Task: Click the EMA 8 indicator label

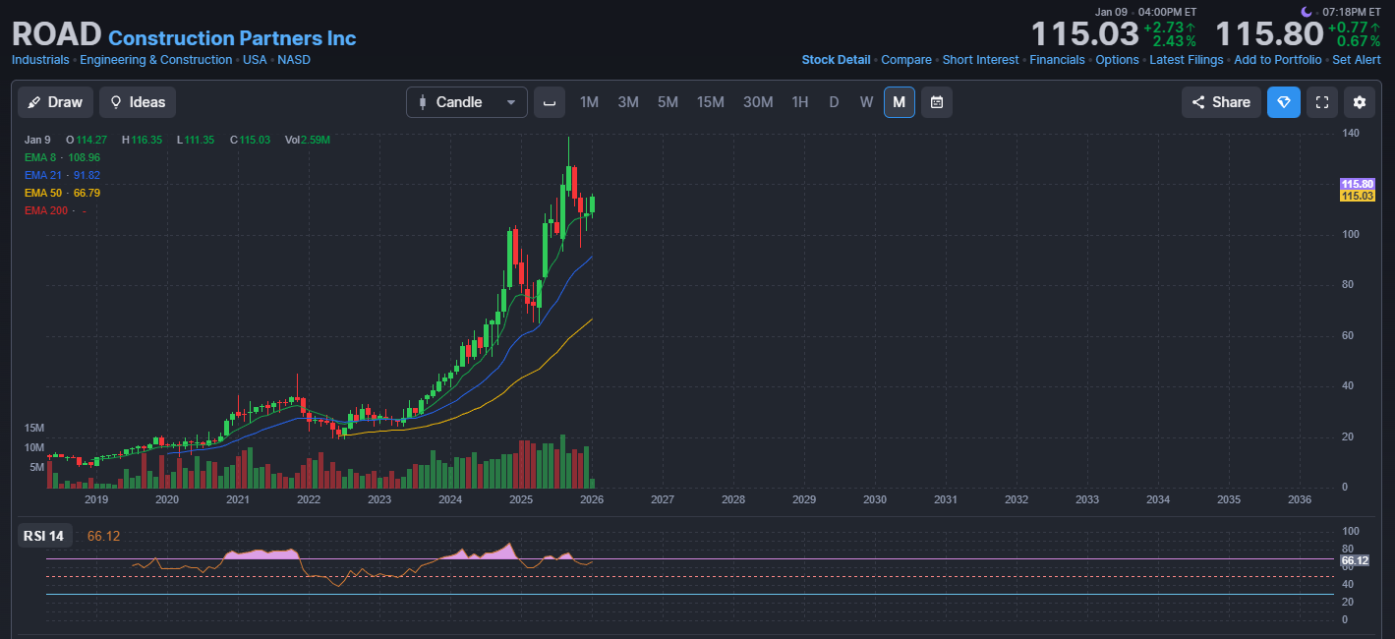Action: pyautogui.click(x=40, y=157)
